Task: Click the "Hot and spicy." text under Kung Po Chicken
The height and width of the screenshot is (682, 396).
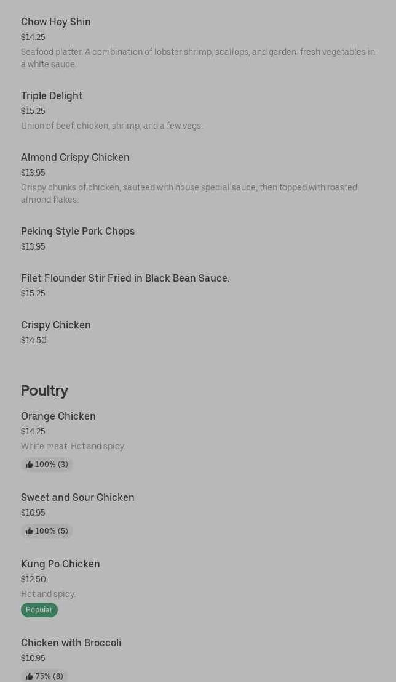Action: pos(48,595)
